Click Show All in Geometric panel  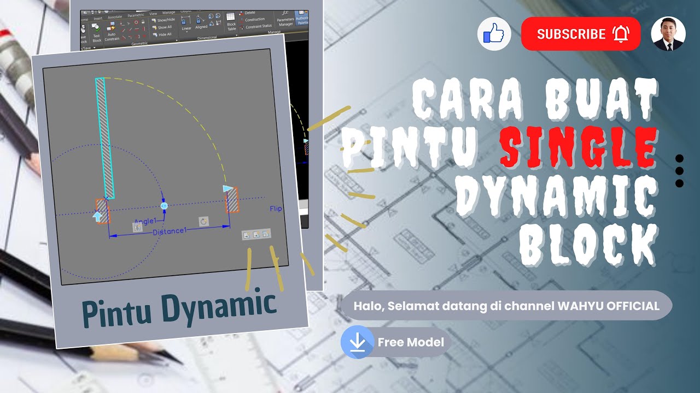pyautogui.click(x=162, y=27)
